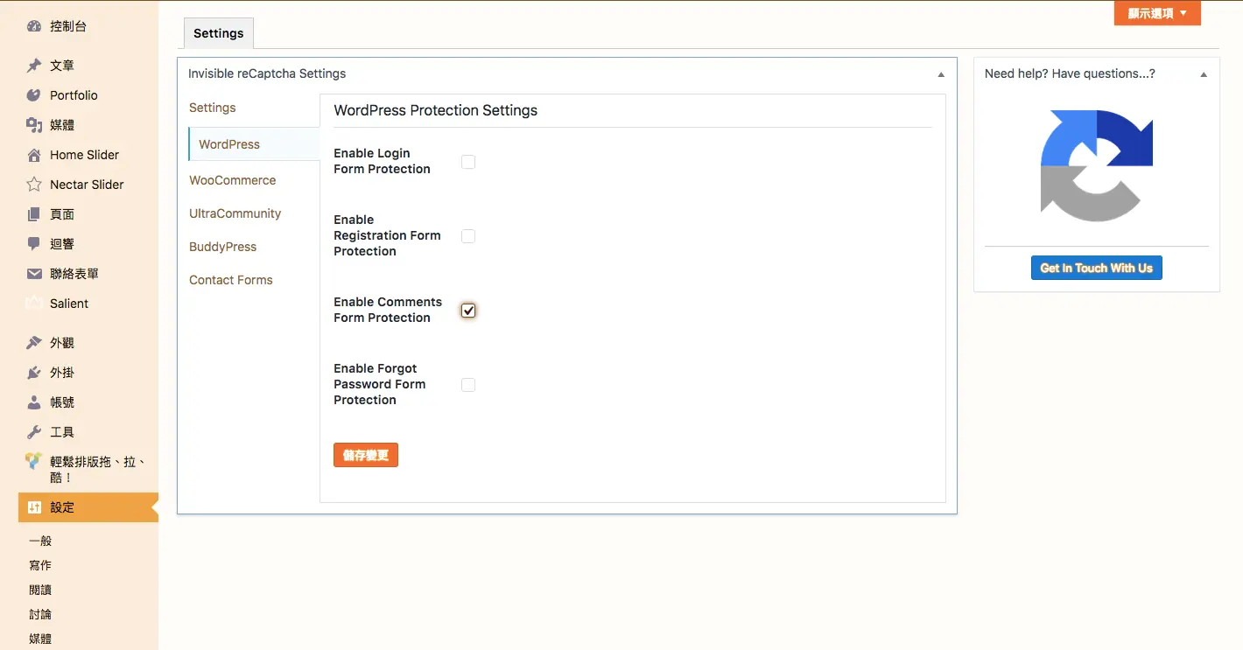Switch to the Settings section in the left list
Screen dimensions: 1243x650
click(213, 108)
